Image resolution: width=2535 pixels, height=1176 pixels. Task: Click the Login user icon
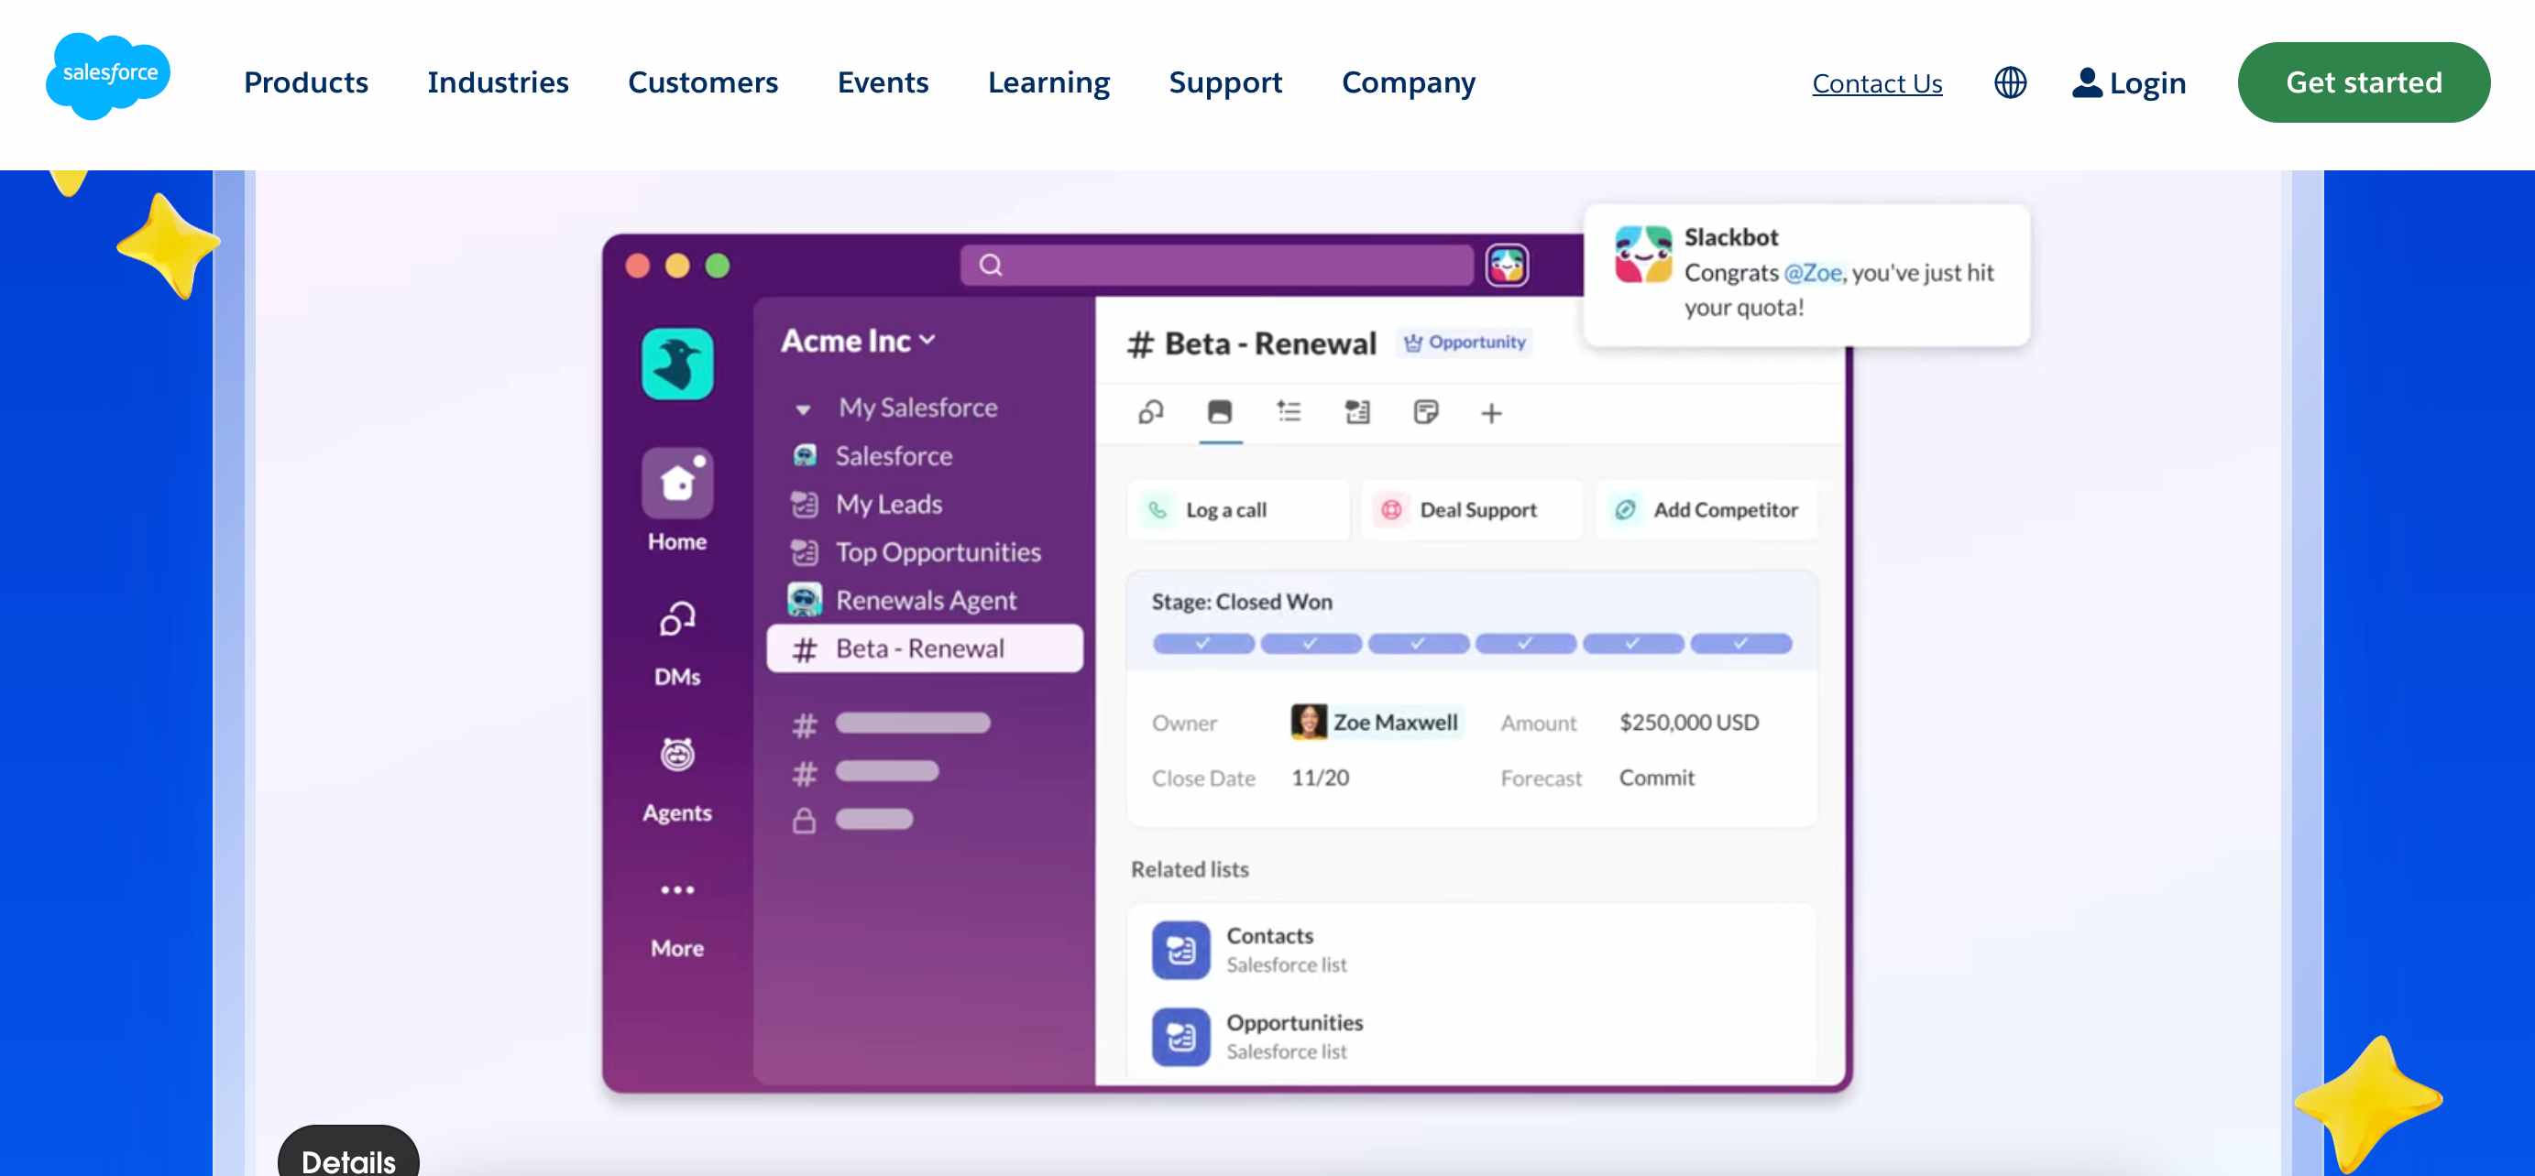[2086, 82]
